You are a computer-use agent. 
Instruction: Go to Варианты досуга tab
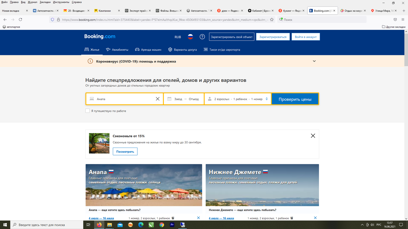pos(182,50)
